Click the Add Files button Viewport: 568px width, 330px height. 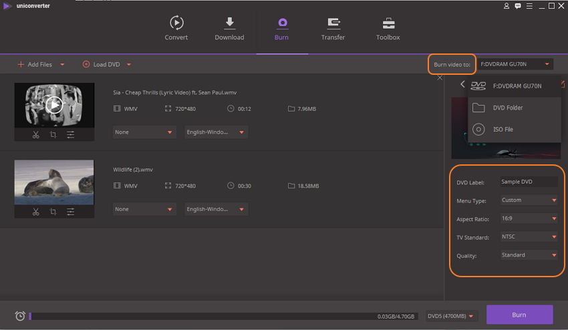[x=35, y=65]
